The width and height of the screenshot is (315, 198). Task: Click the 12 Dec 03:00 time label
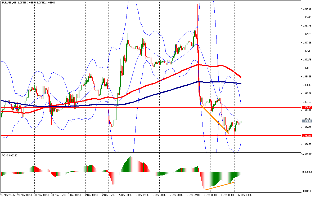tap(245, 195)
